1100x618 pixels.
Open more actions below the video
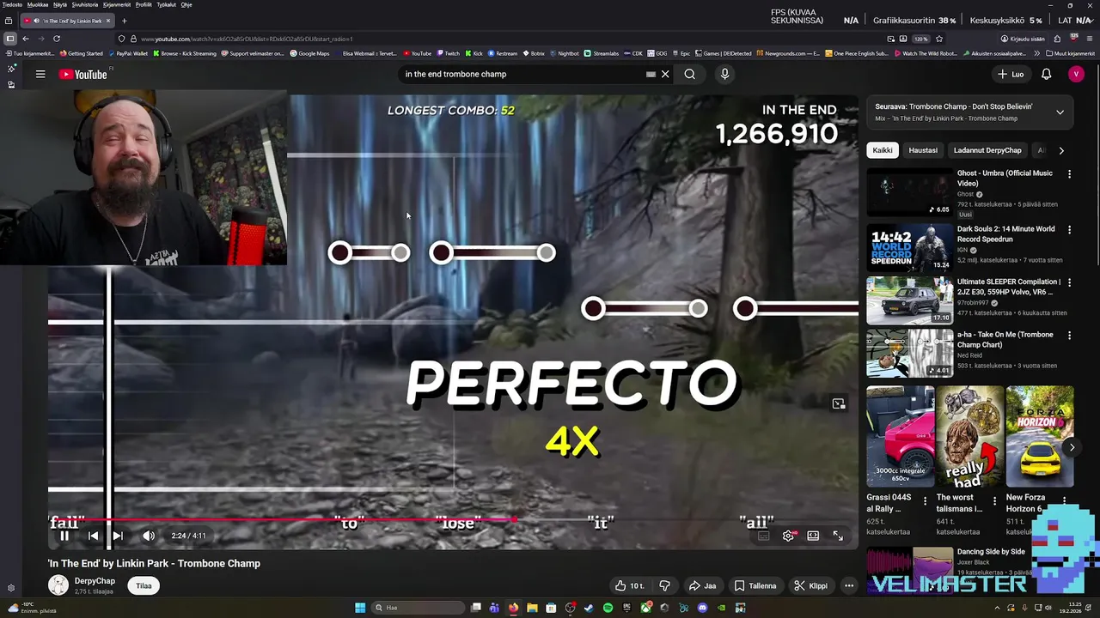[x=849, y=586]
